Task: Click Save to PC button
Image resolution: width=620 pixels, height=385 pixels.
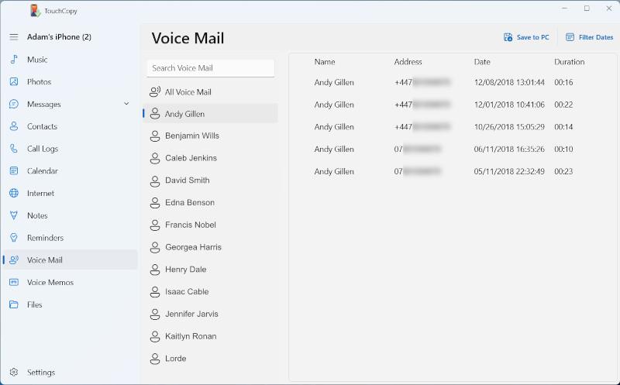Action: coord(526,37)
